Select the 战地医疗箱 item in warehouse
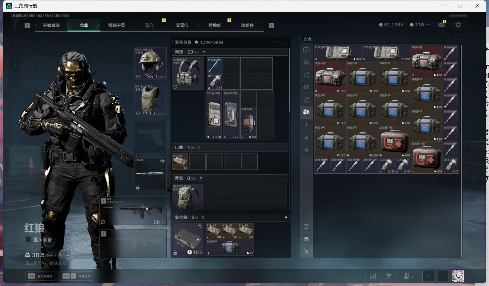The width and height of the screenshot is (489, 286). [x=394, y=142]
